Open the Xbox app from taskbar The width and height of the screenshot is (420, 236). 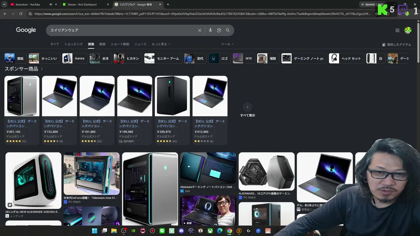pyautogui.click(x=210, y=231)
